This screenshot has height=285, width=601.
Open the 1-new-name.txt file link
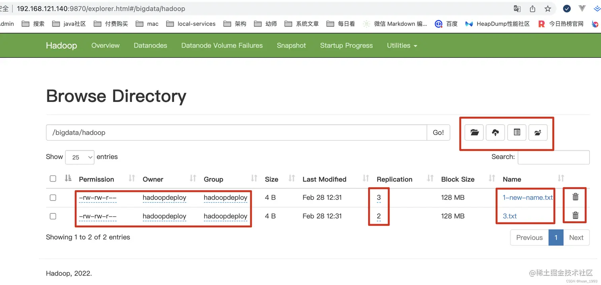pos(527,197)
